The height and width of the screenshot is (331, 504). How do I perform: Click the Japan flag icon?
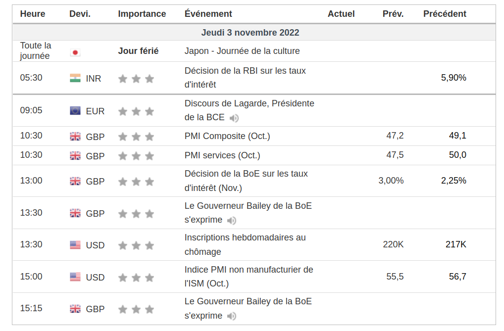pos(75,52)
